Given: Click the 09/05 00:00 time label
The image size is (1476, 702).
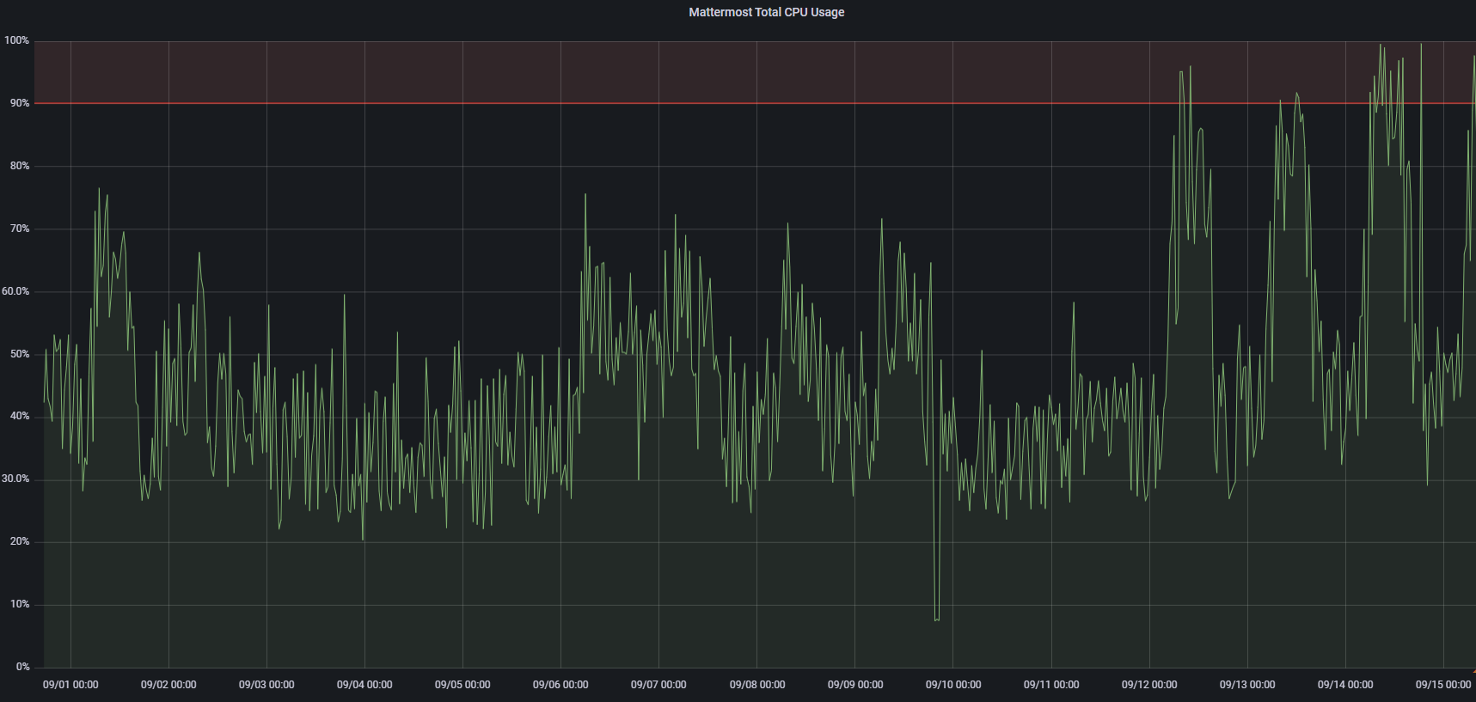Looking at the screenshot, I should pos(462,685).
